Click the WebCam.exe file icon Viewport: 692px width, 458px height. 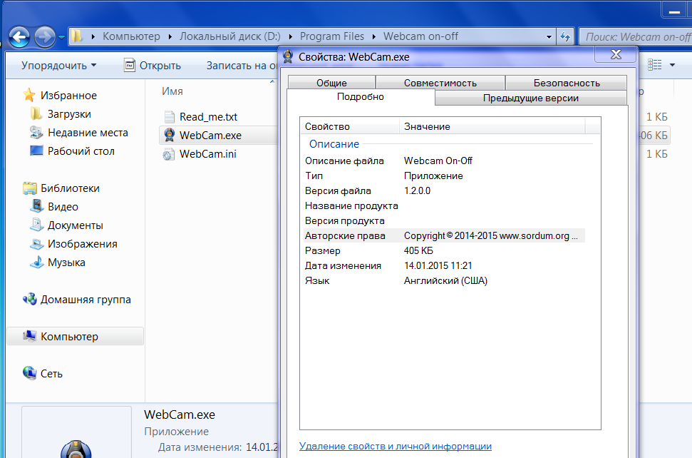(x=169, y=135)
